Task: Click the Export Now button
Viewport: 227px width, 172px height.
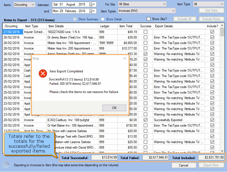Action: [x=211, y=165]
